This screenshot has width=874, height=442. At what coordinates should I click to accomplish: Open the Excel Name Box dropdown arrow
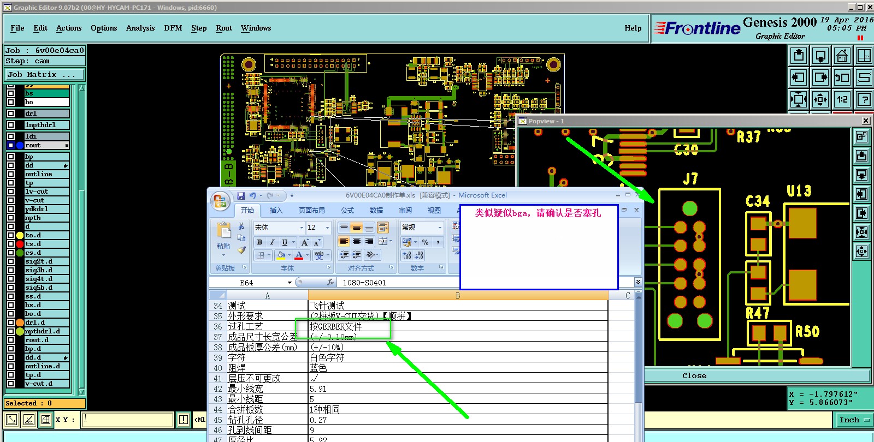[290, 283]
